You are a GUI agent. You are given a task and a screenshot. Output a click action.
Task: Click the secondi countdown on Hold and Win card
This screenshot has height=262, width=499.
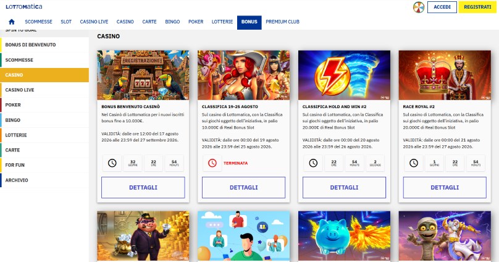(375, 163)
